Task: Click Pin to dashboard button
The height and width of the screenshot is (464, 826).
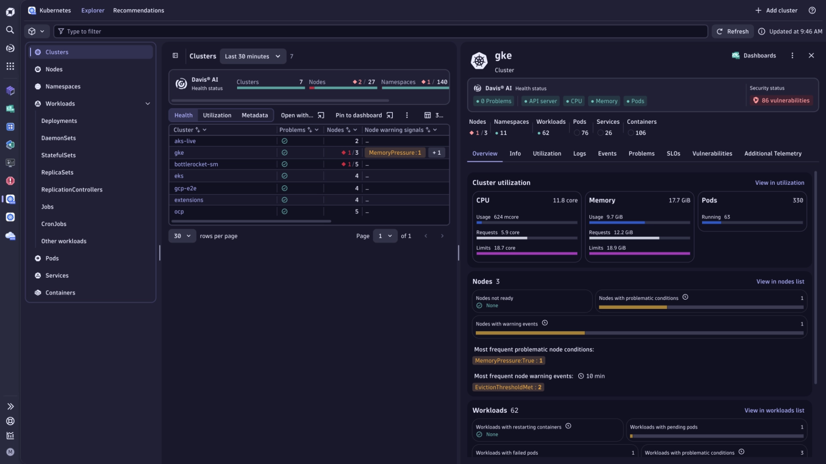Action: [364, 115]
